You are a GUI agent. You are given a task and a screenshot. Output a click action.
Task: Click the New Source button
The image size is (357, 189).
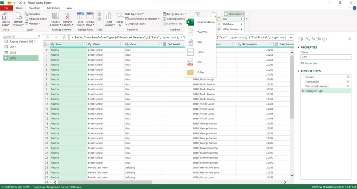point(234,14)
